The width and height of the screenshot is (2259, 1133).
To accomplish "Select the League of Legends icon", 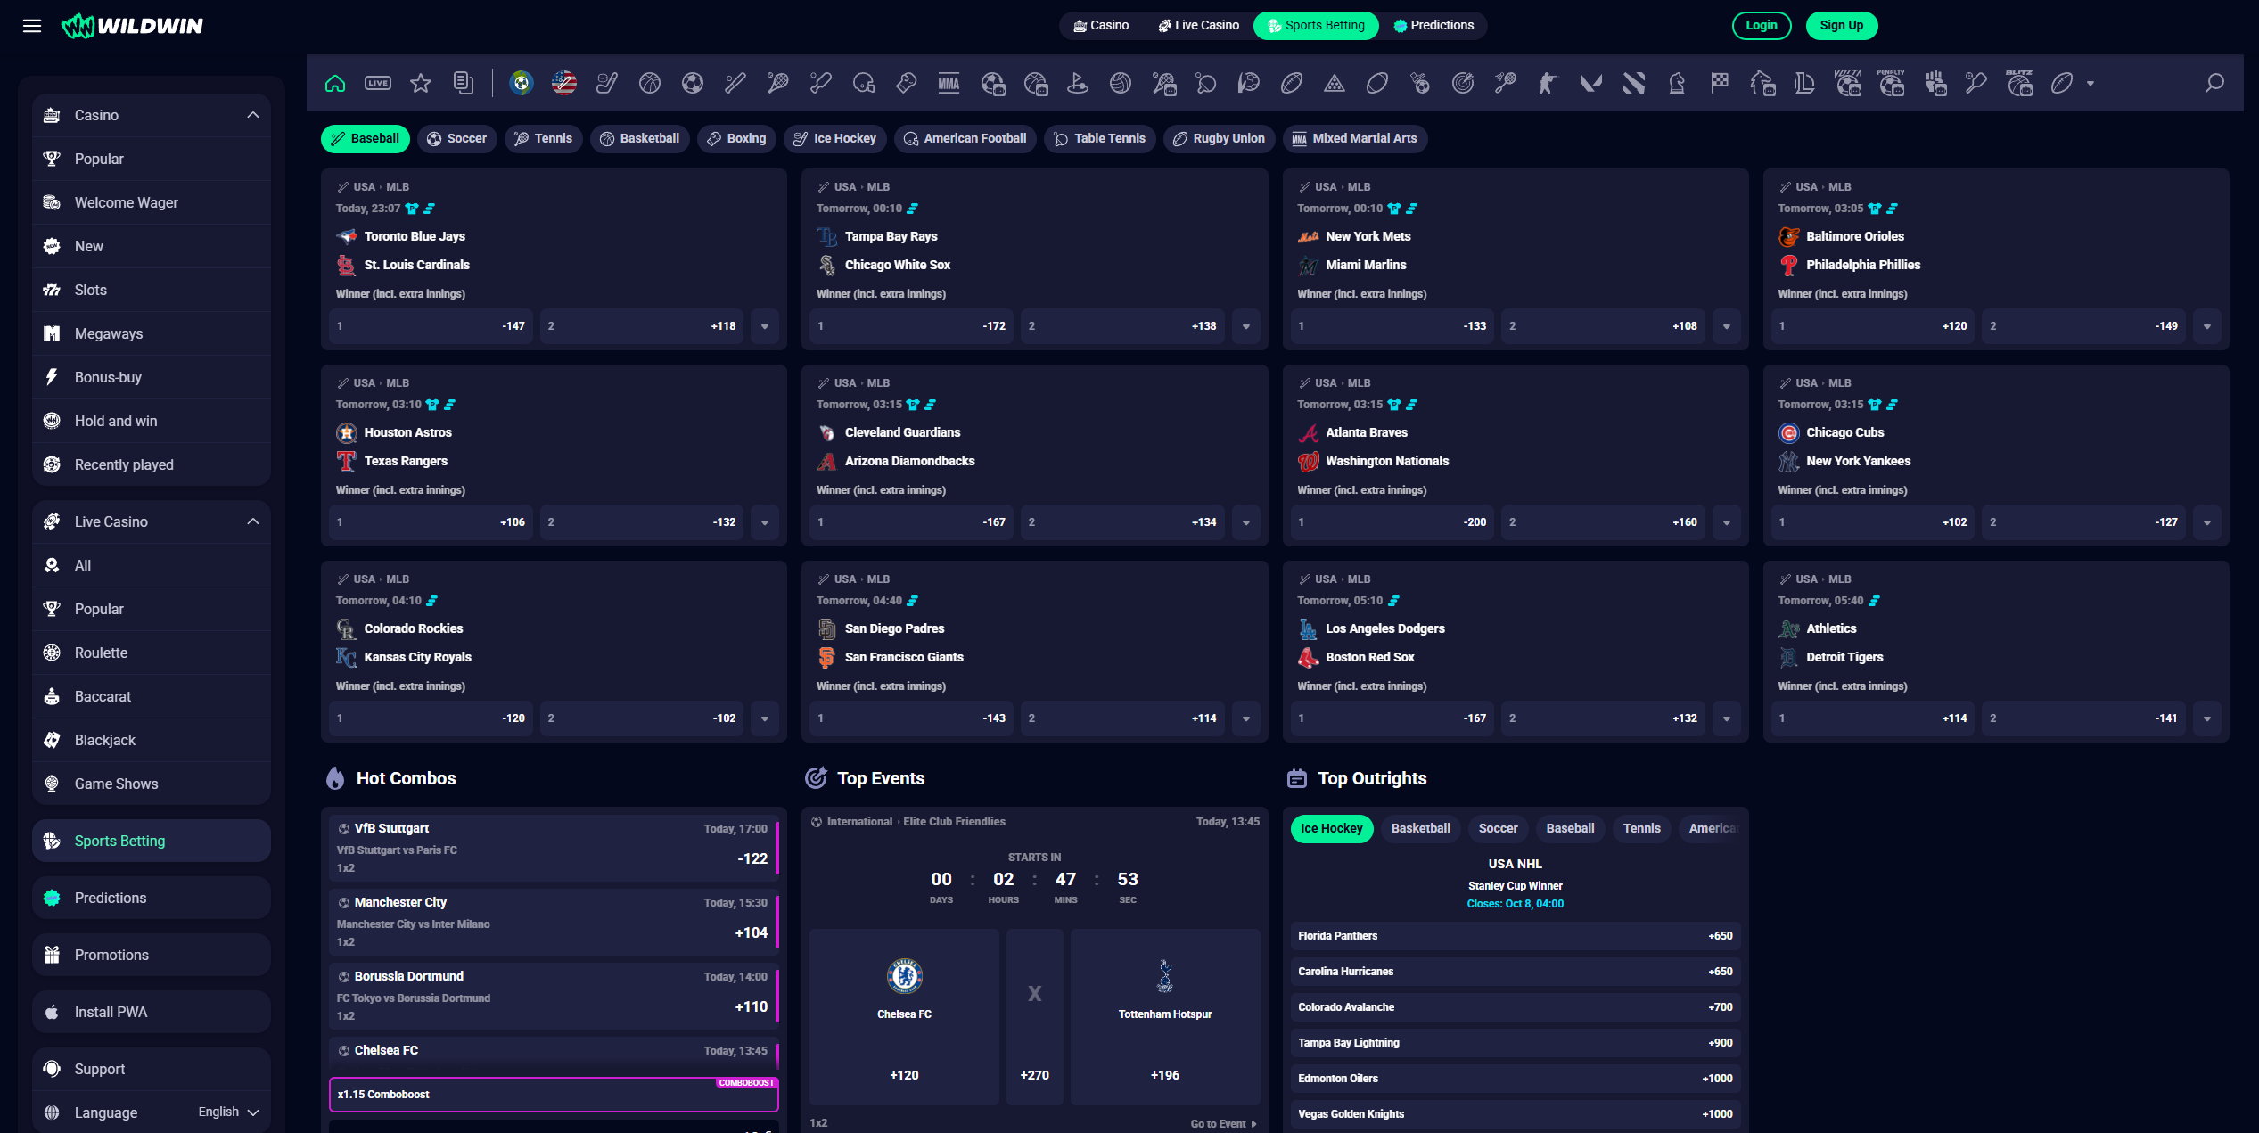I will pyautogui.click(x=1805, y=84).
